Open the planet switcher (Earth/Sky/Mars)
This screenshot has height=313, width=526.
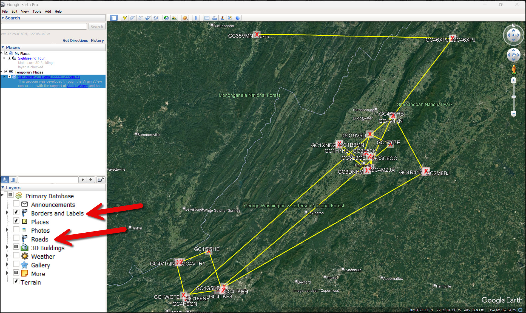[185, 18]
